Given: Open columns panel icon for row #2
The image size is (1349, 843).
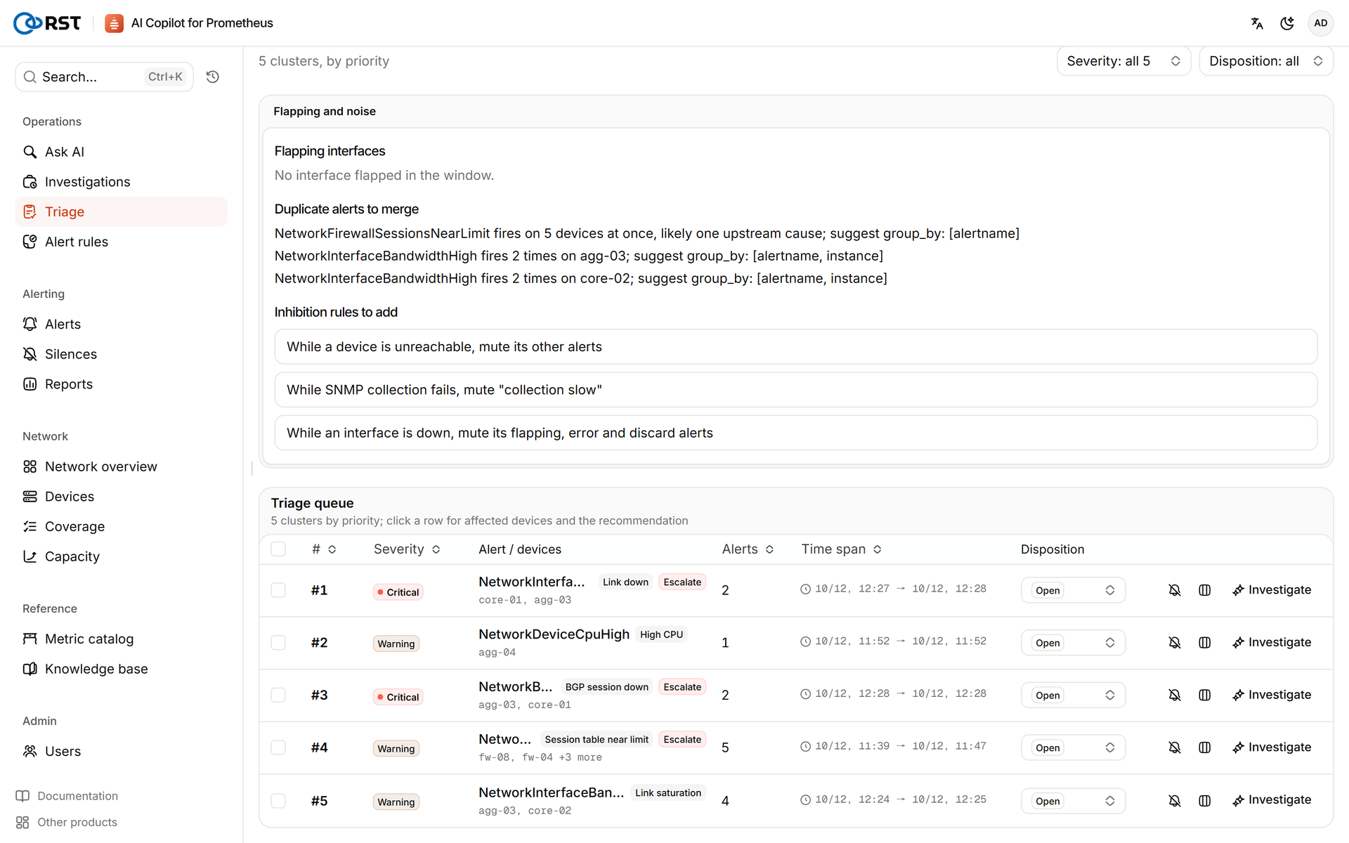Looking at the screenshot, I should 1204,643.
